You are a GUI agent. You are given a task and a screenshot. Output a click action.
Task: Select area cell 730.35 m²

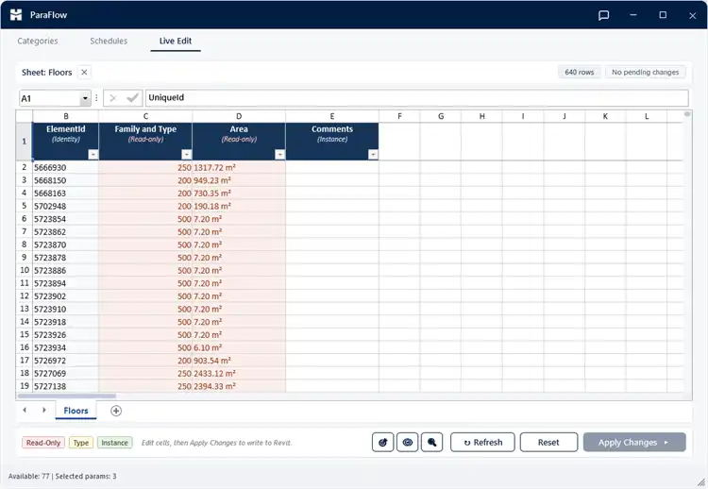pos(239,194)
